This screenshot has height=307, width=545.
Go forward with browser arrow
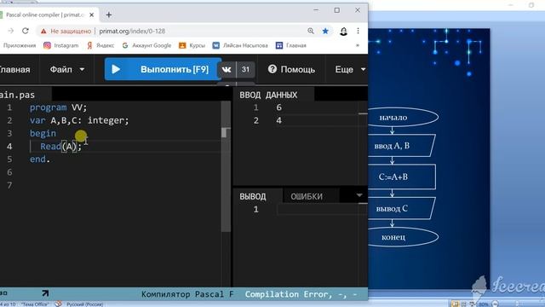(x=11, y=31)
